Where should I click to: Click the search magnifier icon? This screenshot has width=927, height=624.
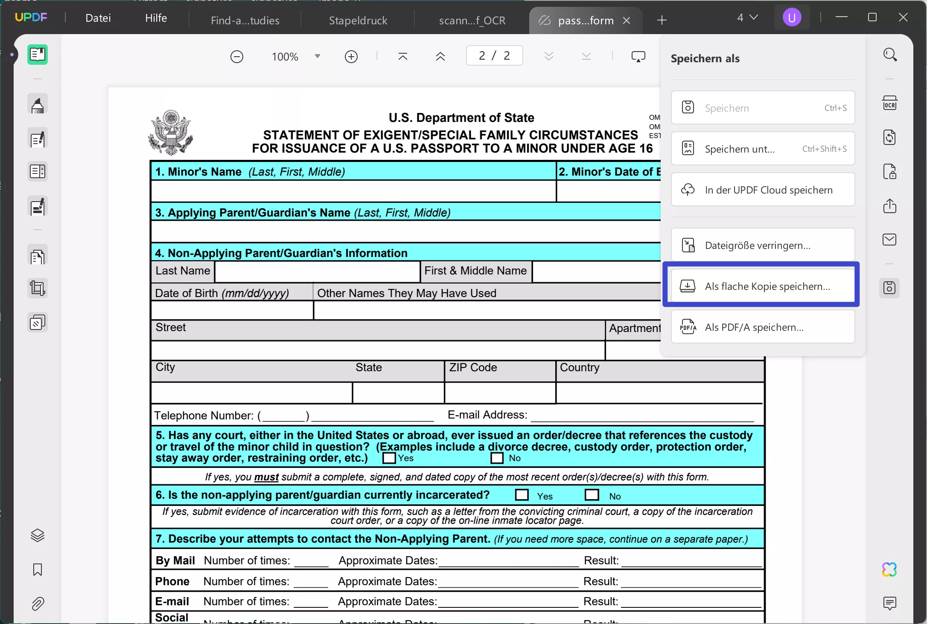890,55
